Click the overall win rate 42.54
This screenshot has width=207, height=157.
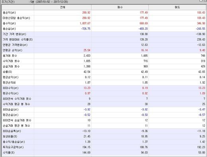[x=87, y=72]
